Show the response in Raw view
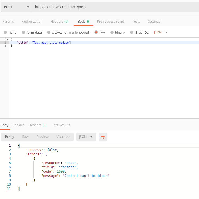 click(x=25, y=137)
